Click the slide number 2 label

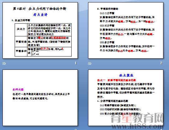pyautogui.click(x=161, y=63)
